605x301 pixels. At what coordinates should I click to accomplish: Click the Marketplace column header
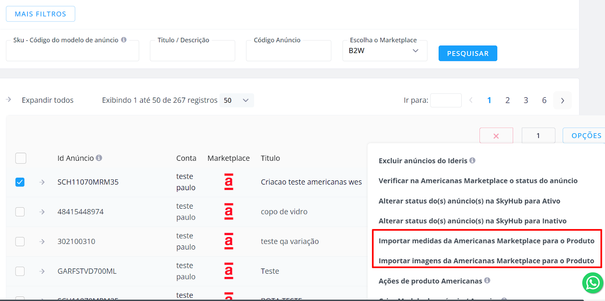click(228, 158)
